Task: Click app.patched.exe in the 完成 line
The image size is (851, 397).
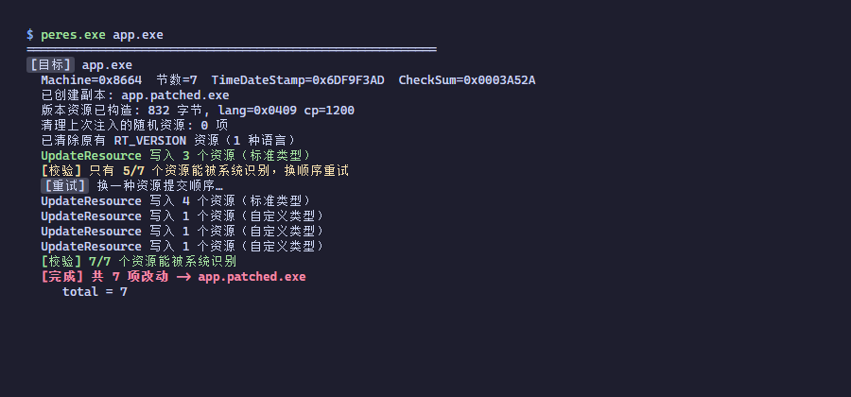Action: (252, 277)
